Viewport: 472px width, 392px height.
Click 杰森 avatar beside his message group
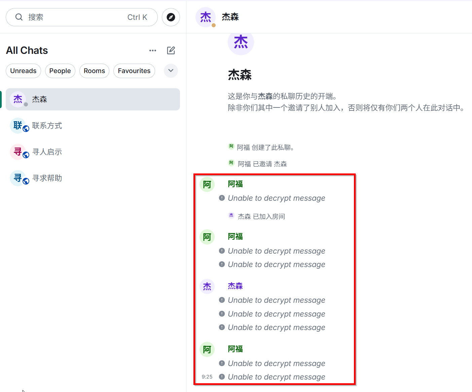[x=207, y=286]
